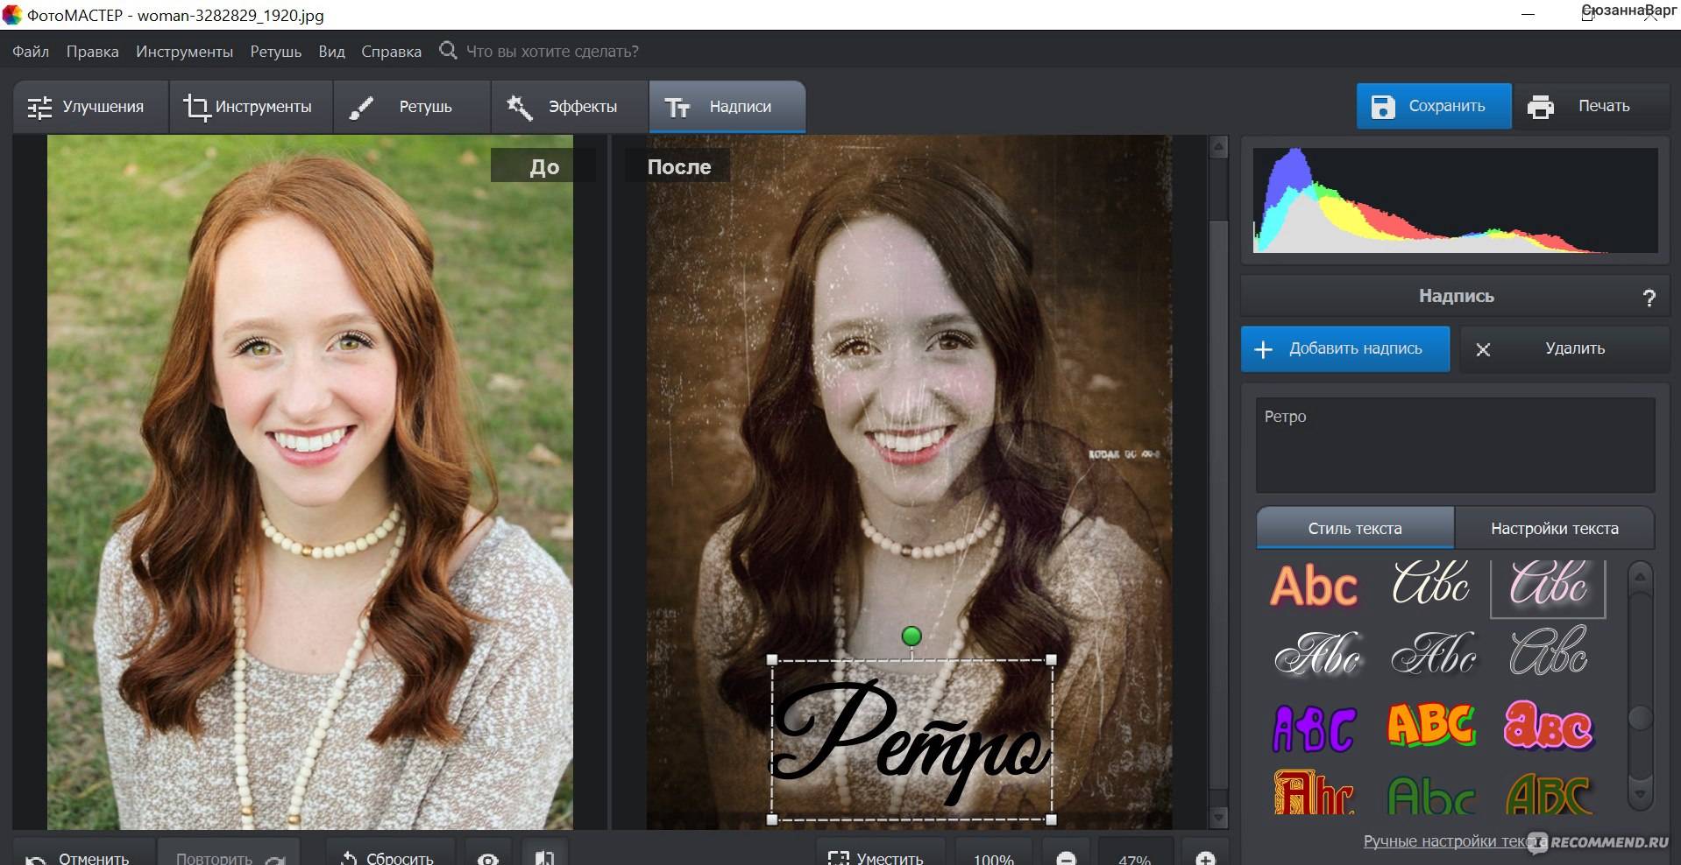
Task: Click the Удалить caption button
Action: (1564, 348)
